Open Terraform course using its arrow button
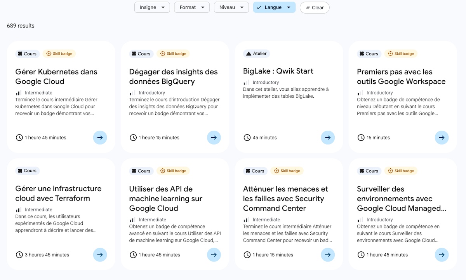This screenshot has height=280, width=466. 100,255
